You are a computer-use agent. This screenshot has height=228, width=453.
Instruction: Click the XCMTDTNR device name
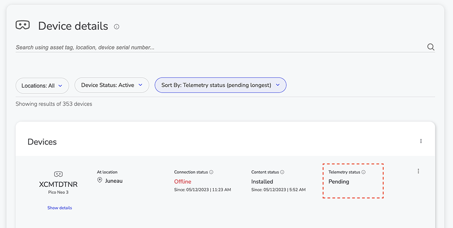(x=58, y=185)
